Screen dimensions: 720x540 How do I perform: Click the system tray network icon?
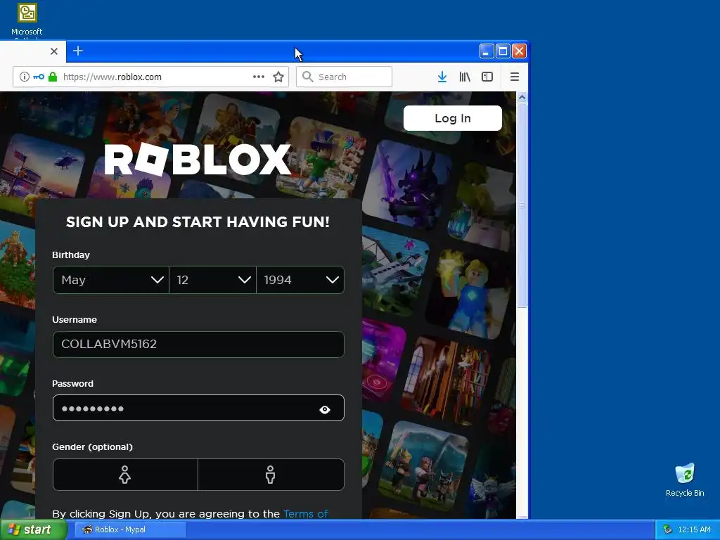click(667, 529)
